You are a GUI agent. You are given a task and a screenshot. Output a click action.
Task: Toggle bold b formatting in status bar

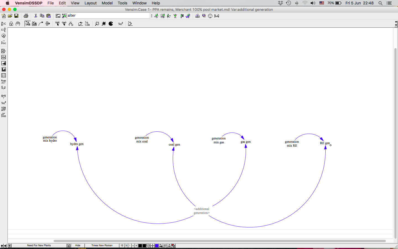[126, 246]
